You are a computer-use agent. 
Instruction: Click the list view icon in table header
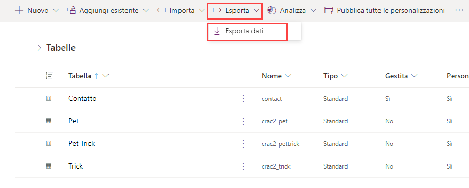pos(49,76)
